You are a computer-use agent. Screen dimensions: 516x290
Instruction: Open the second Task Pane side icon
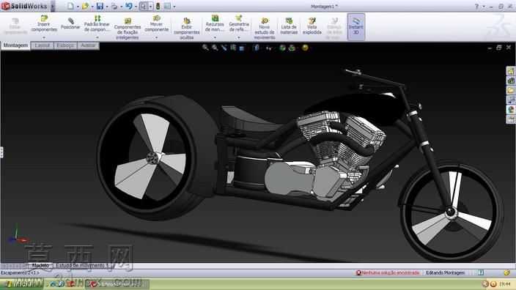510,81
